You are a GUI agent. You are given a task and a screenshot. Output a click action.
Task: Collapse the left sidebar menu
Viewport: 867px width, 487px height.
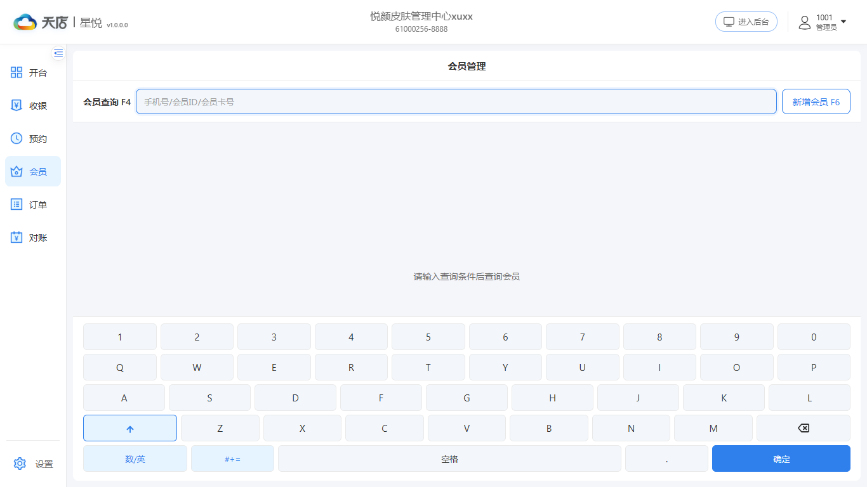[x=58, y=53]
